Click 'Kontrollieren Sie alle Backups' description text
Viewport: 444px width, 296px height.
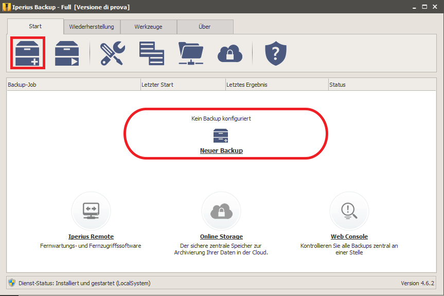tap(349, 249)
